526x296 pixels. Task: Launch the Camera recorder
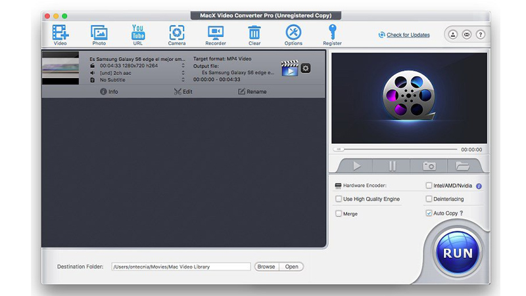[x=177, y=35]
